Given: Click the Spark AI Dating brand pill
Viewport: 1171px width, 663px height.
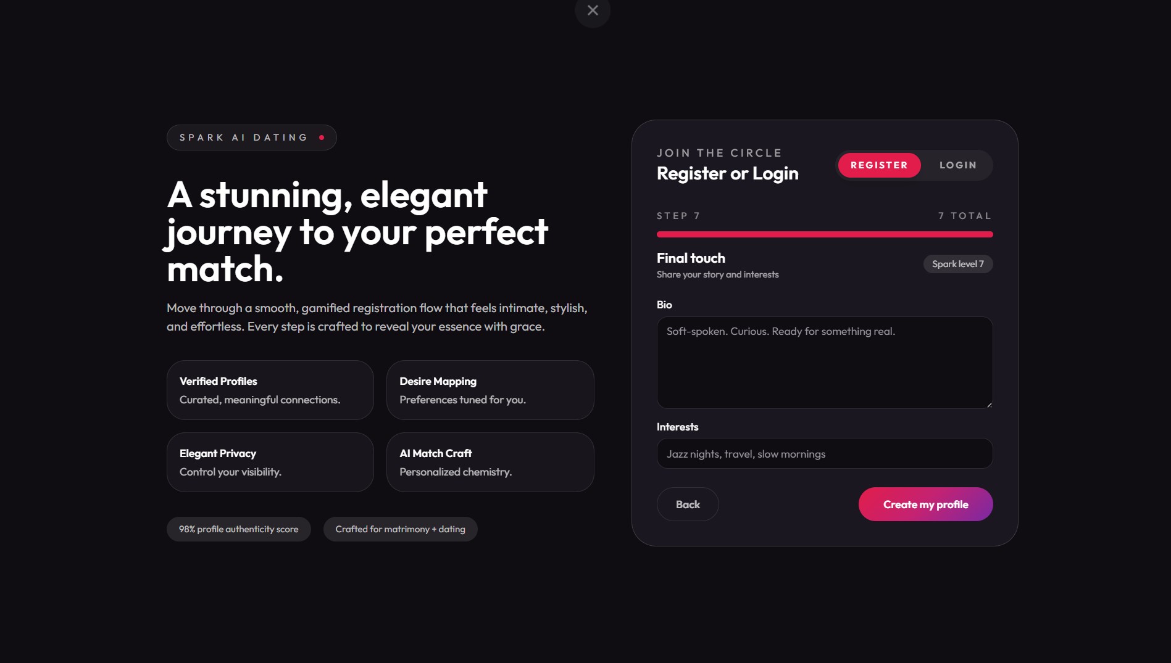Looking at the screenshot, I should 252,138.
